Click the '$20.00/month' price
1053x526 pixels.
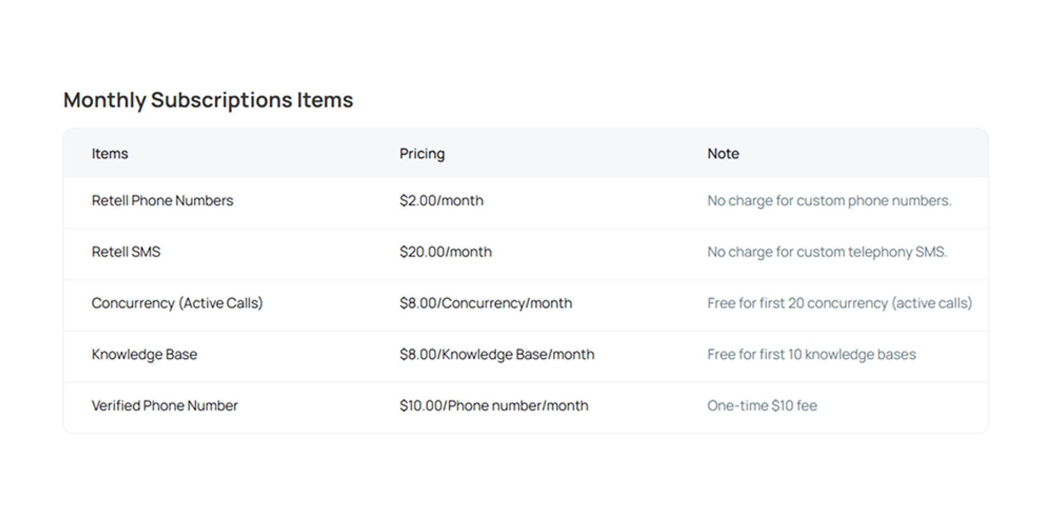click(x=445, y=252)
